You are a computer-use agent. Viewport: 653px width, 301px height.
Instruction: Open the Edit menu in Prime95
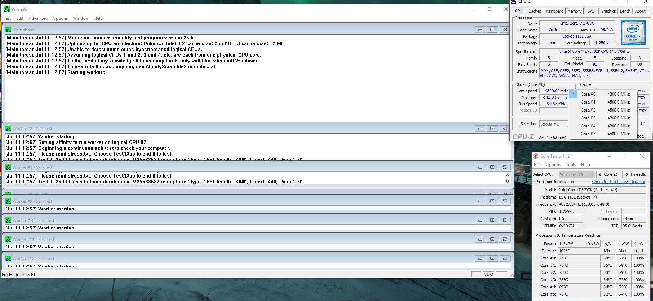pyautogui.click(x=20, y=18)
